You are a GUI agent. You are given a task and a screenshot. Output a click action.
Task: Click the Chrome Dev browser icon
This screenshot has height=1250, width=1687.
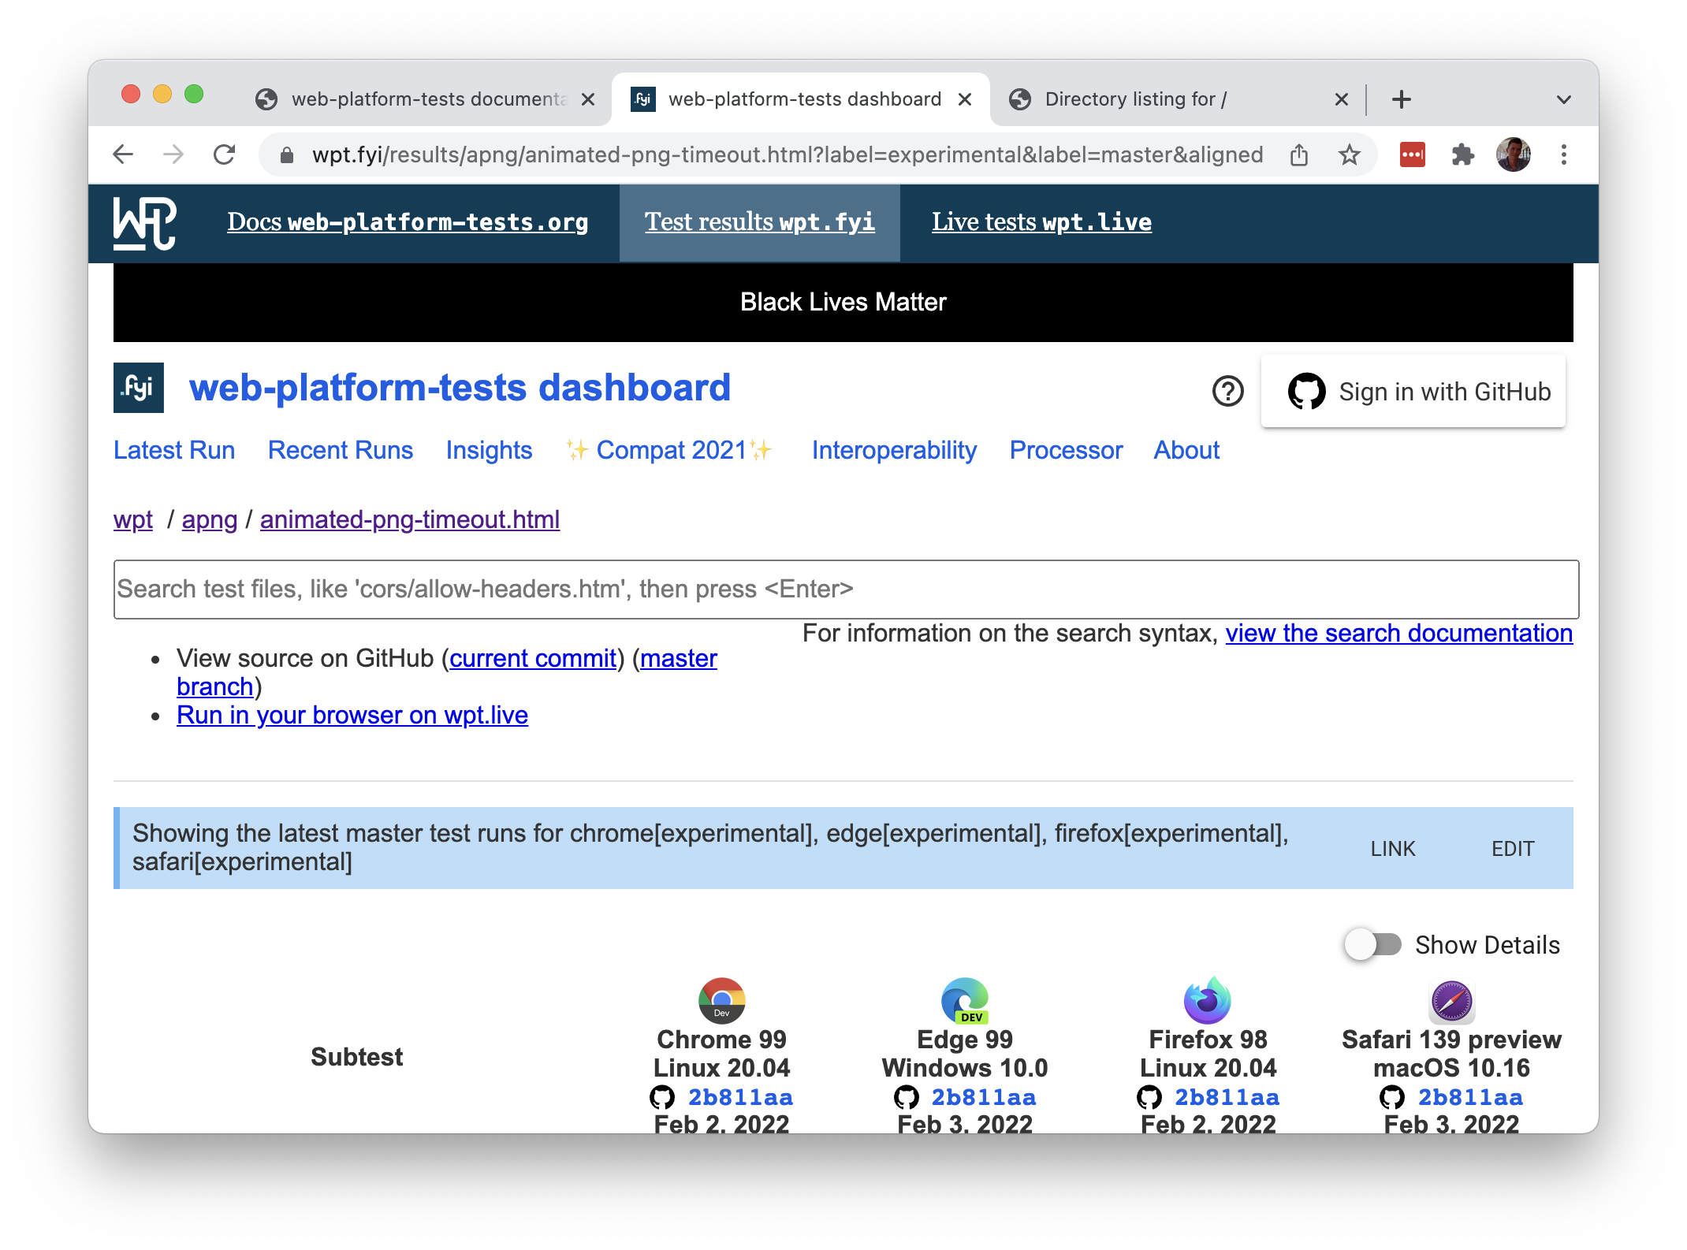[x=721, y=1001]
